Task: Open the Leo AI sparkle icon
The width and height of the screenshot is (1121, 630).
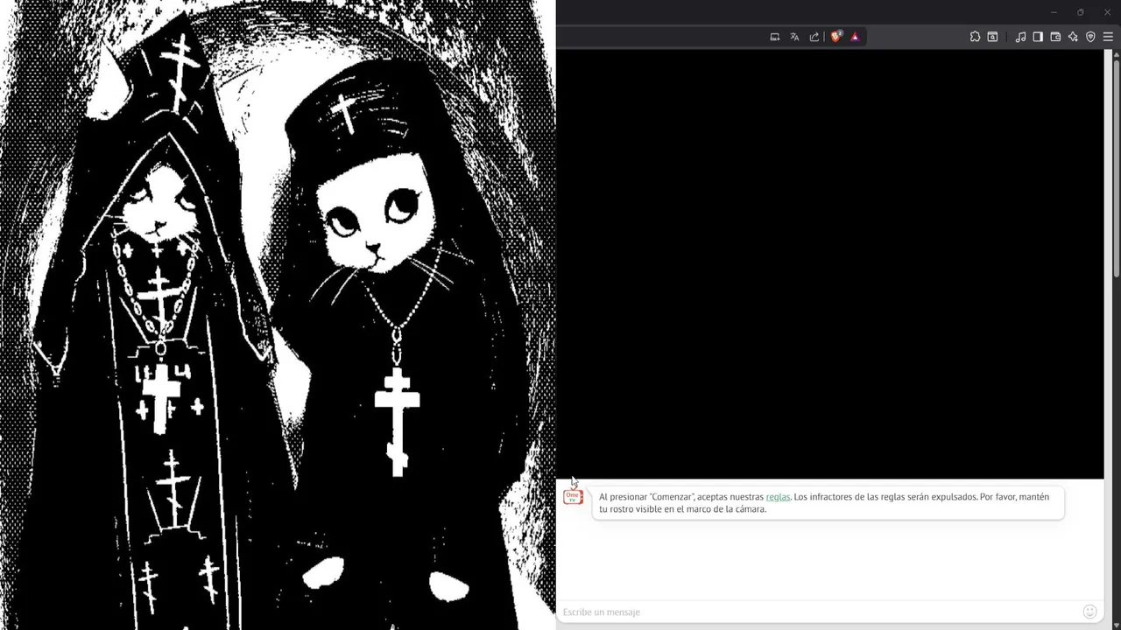Action: (x=1073, y=37)
